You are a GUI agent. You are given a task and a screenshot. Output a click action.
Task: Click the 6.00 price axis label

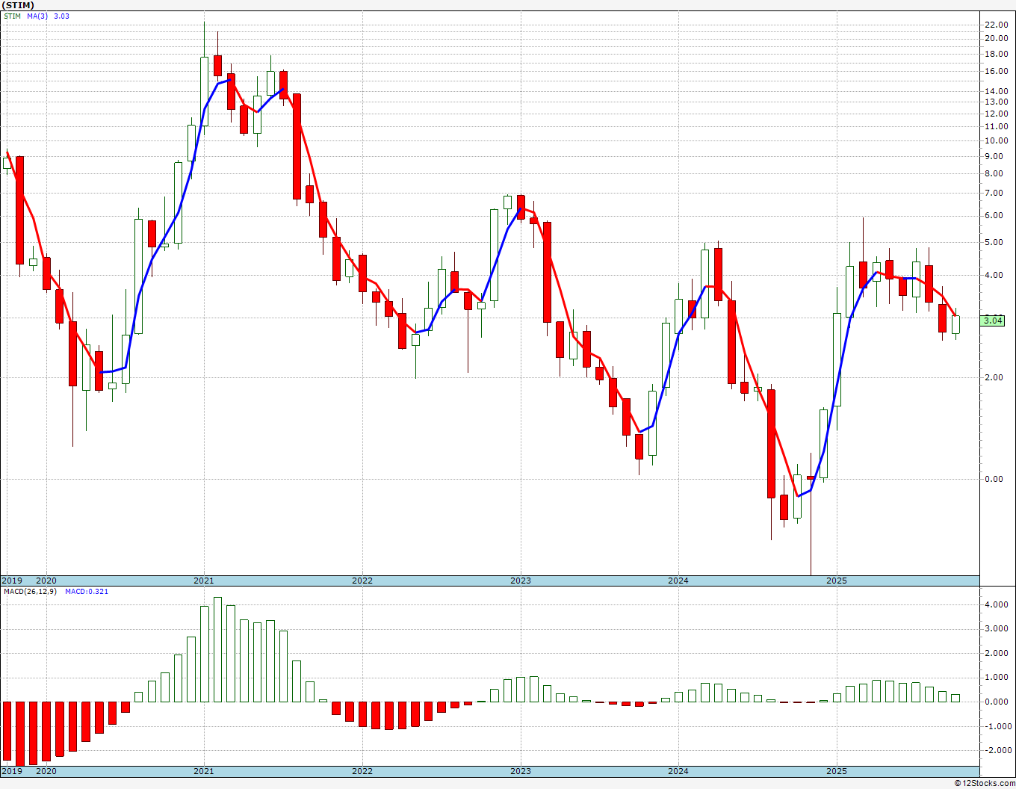[994, 215]
